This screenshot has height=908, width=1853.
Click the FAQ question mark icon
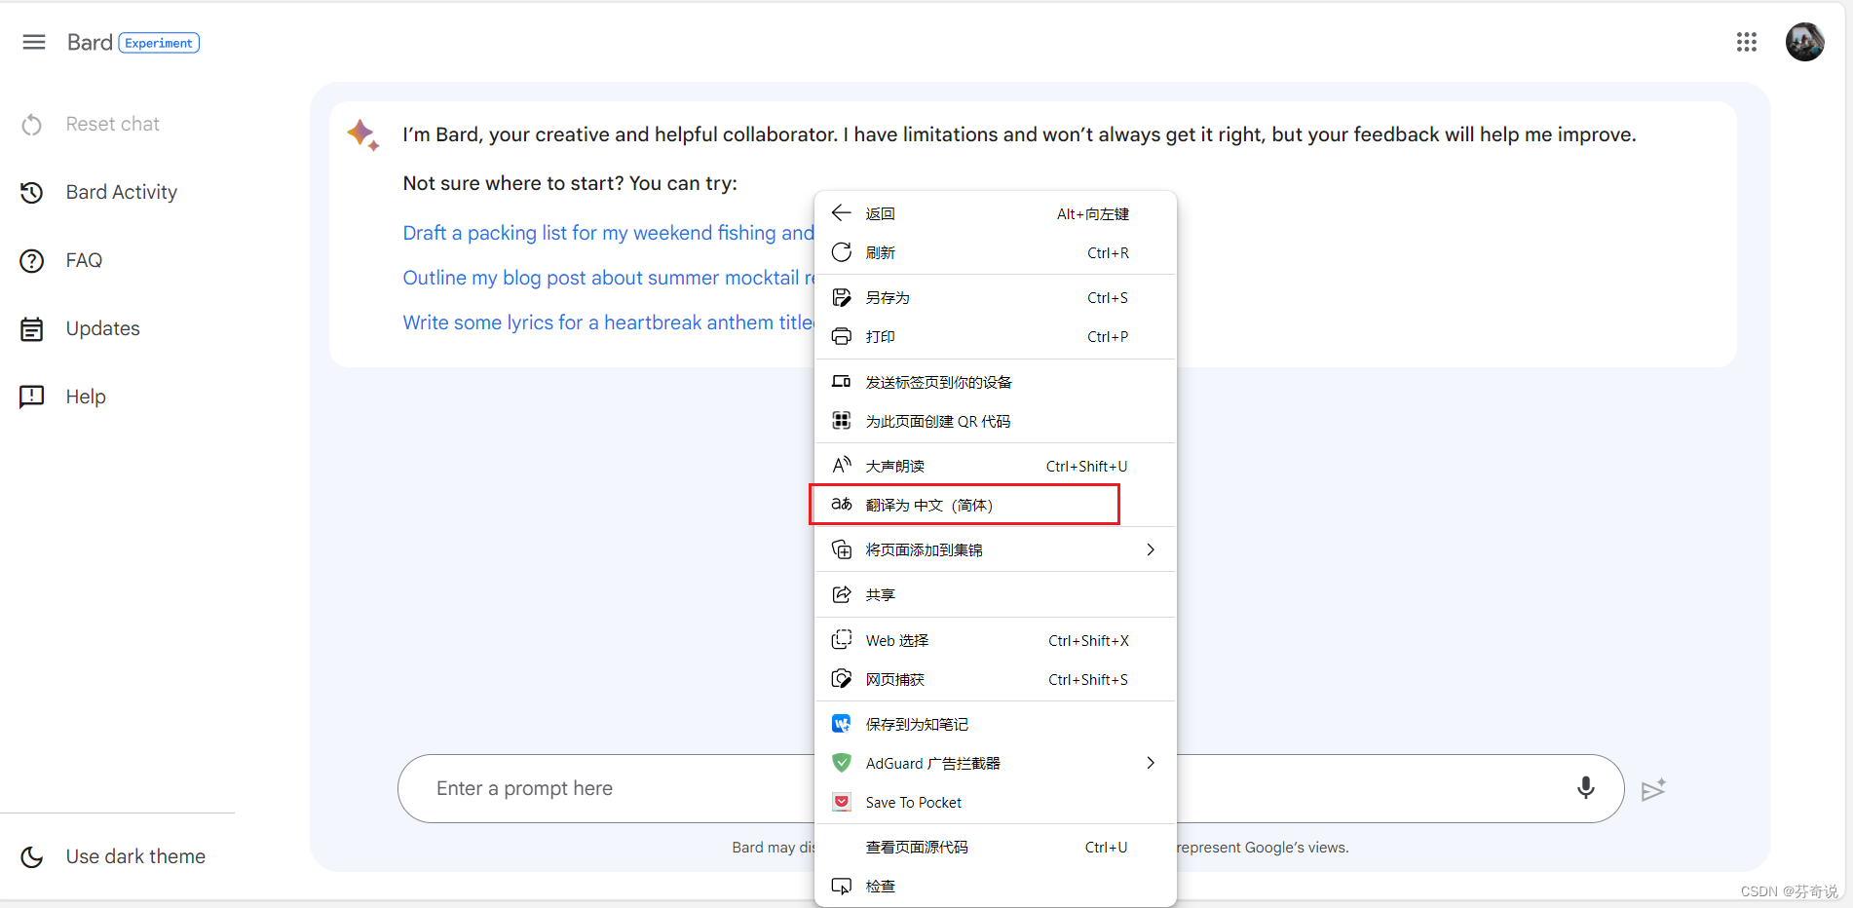click(x=32, y=261)
